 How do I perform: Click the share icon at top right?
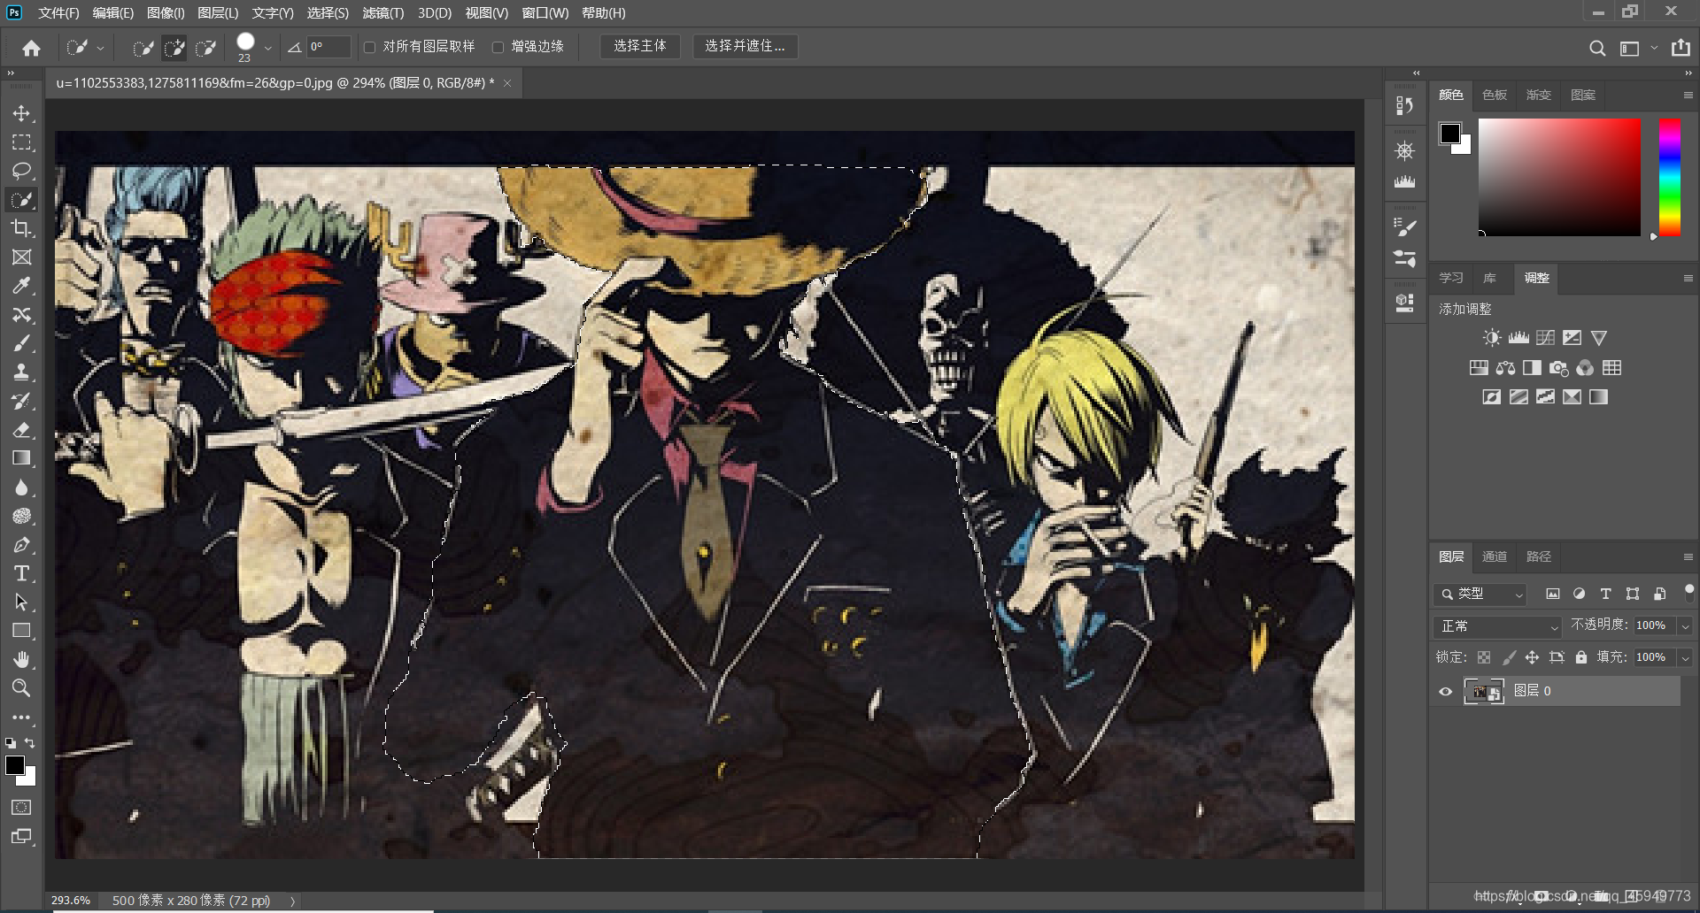coord(1681,48)
